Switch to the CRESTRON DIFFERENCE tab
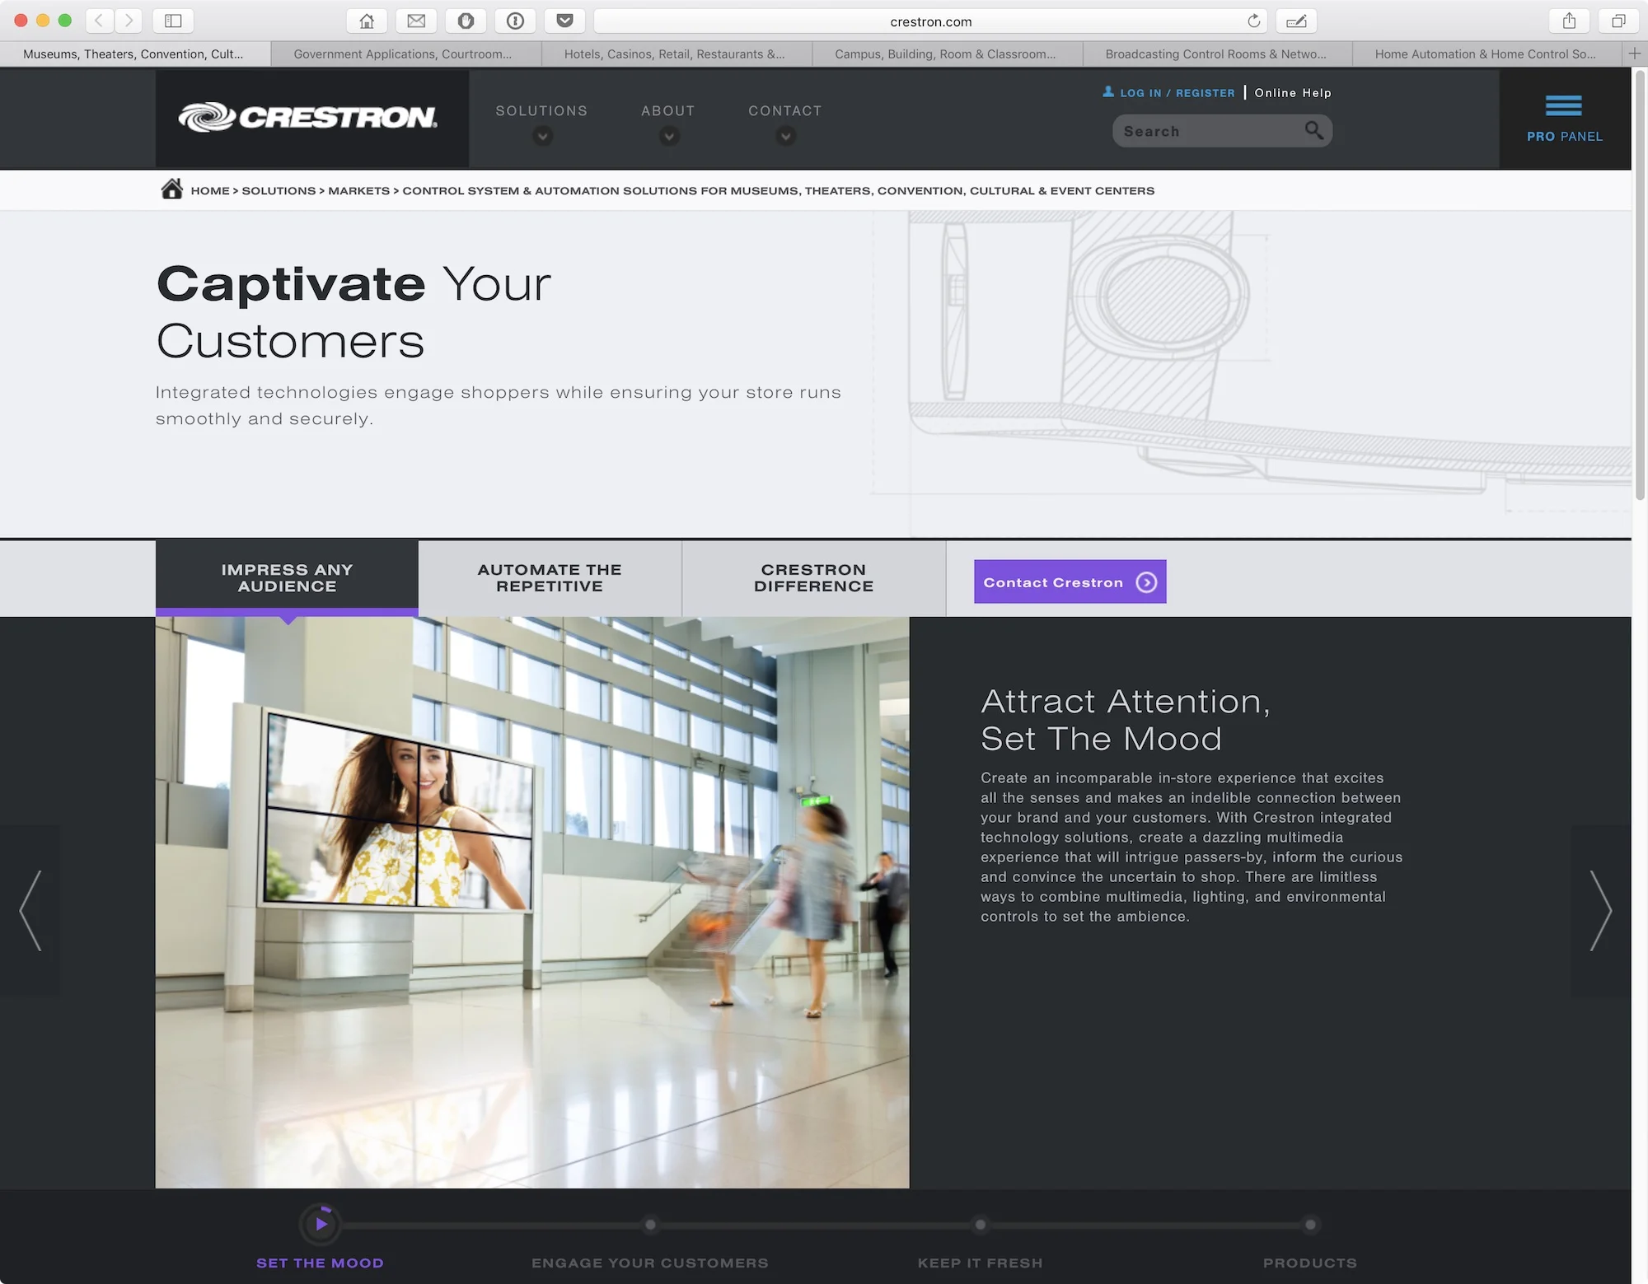The image size is (1648, 1284). 813,577
